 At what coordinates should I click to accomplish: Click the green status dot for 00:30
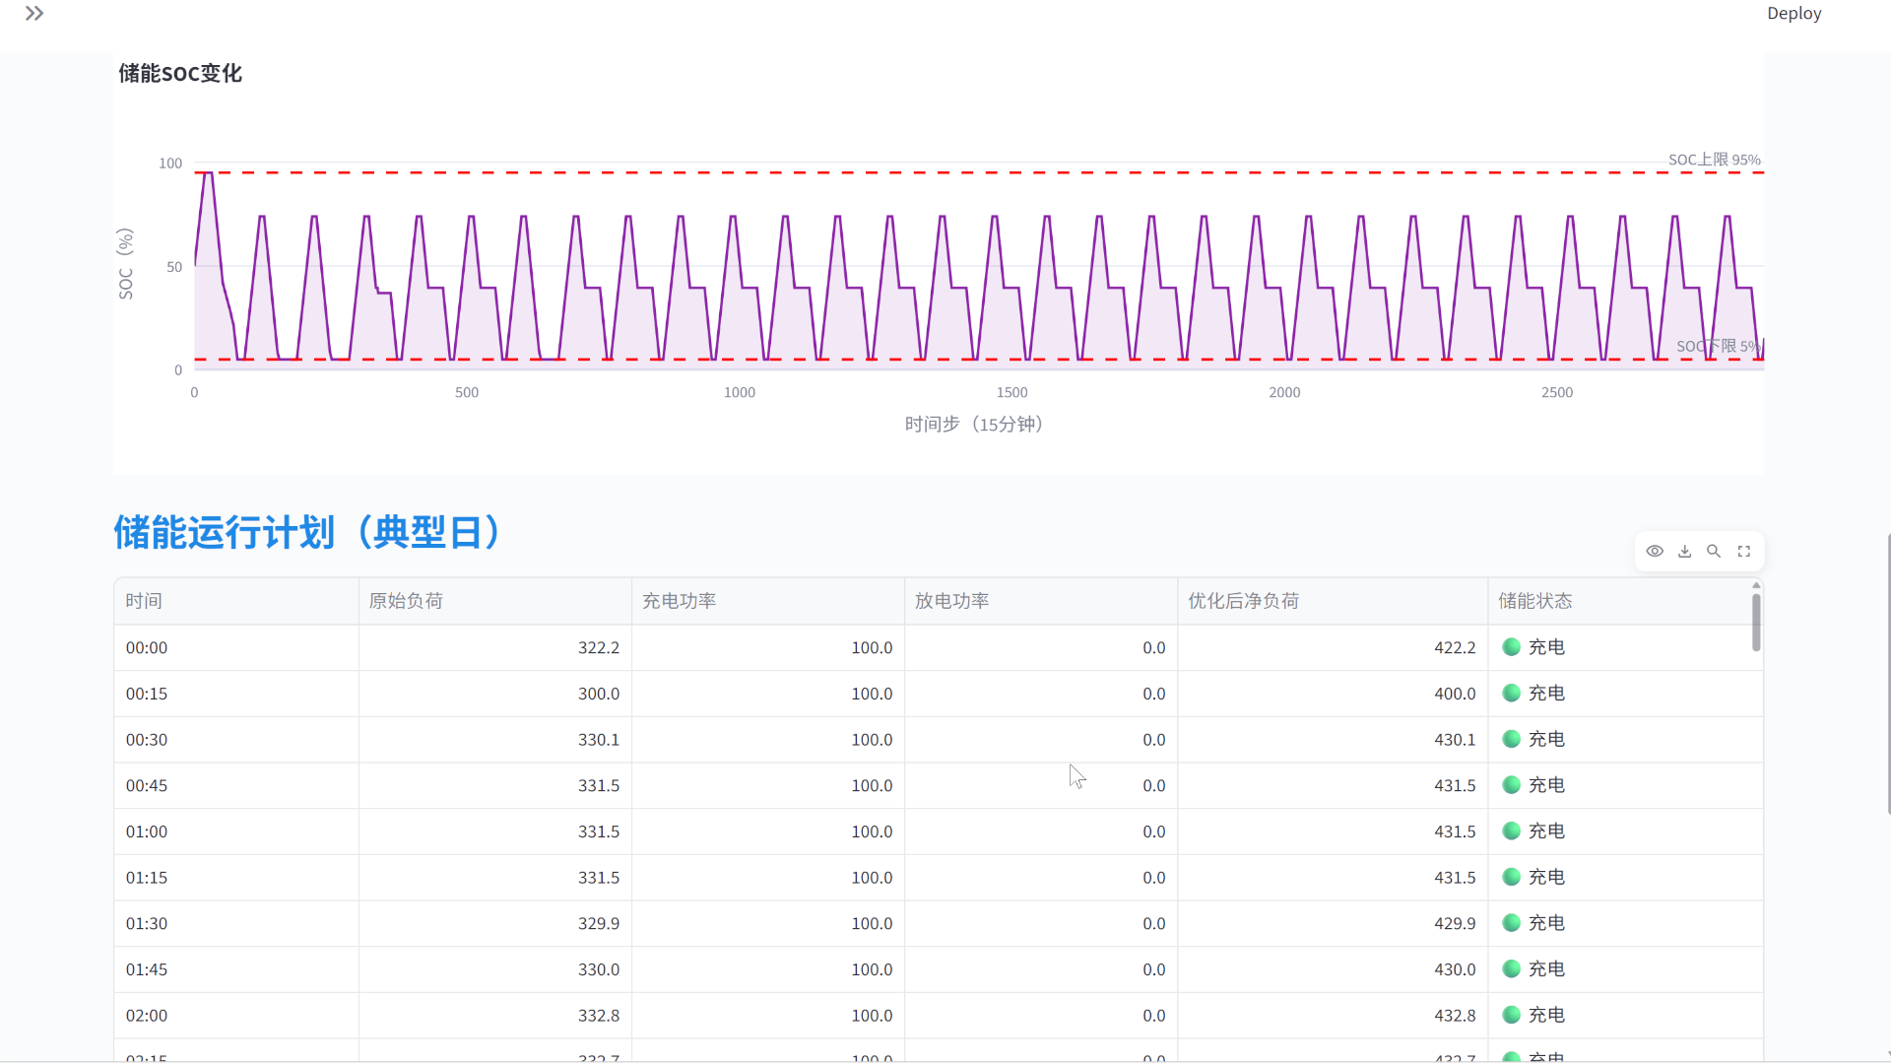1511,739
